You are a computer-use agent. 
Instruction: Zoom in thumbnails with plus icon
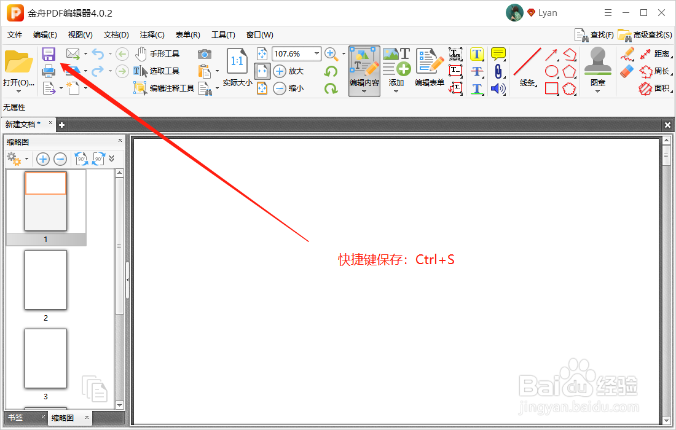42,159
